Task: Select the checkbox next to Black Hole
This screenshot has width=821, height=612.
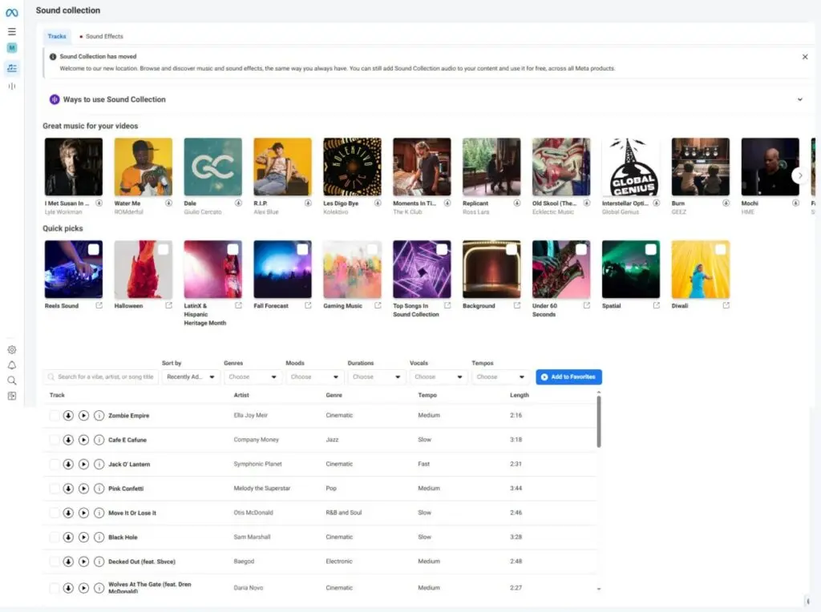Action: click(x=55, y=537)
